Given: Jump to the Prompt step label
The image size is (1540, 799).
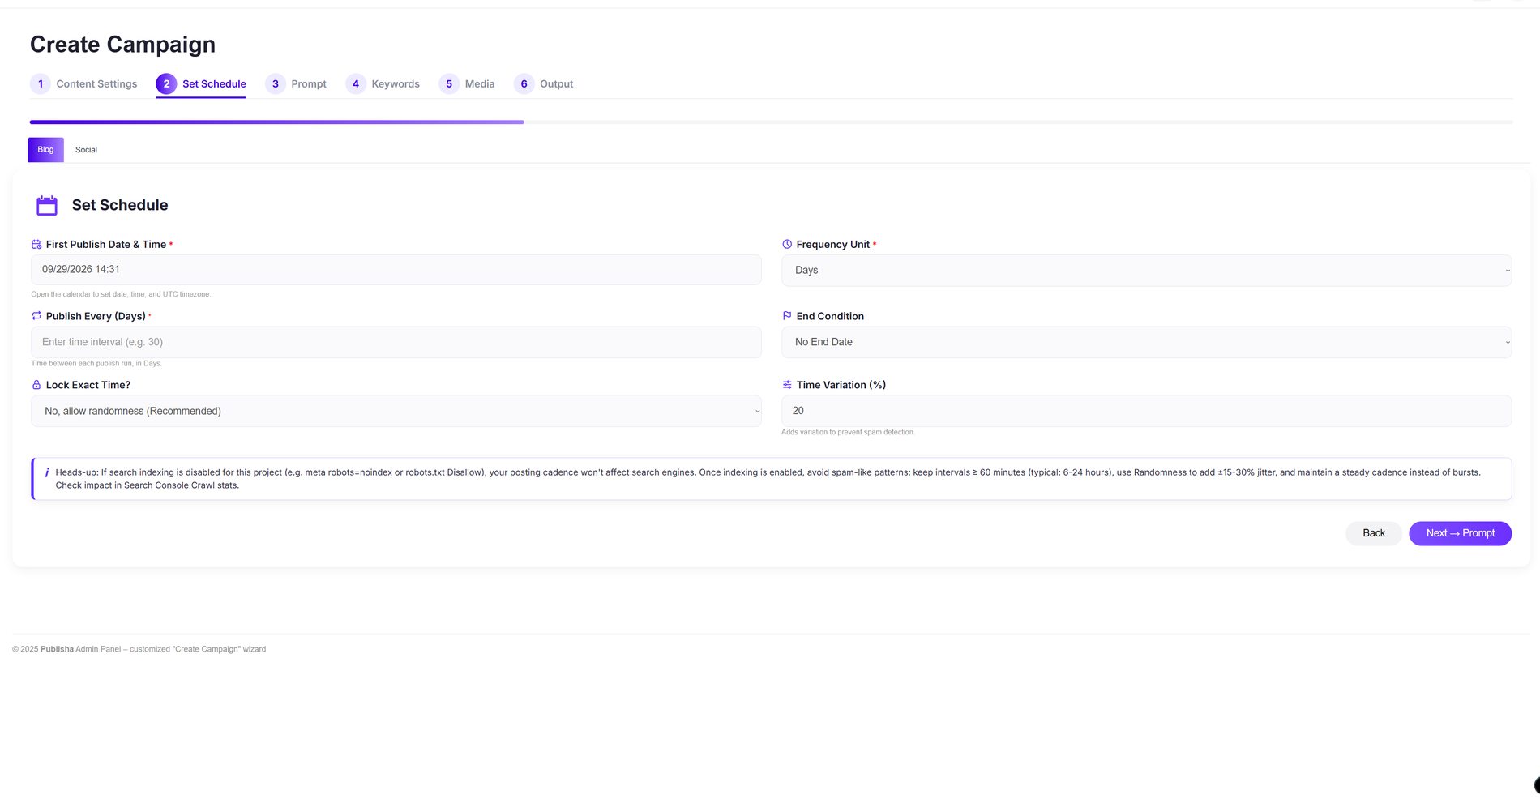Looking at the screenshot, I should pyautogui.click(x=309, y=84).
